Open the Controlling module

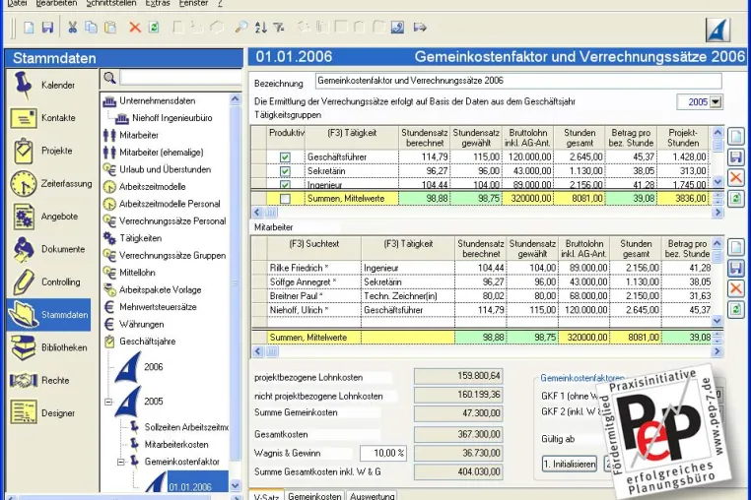49,281
